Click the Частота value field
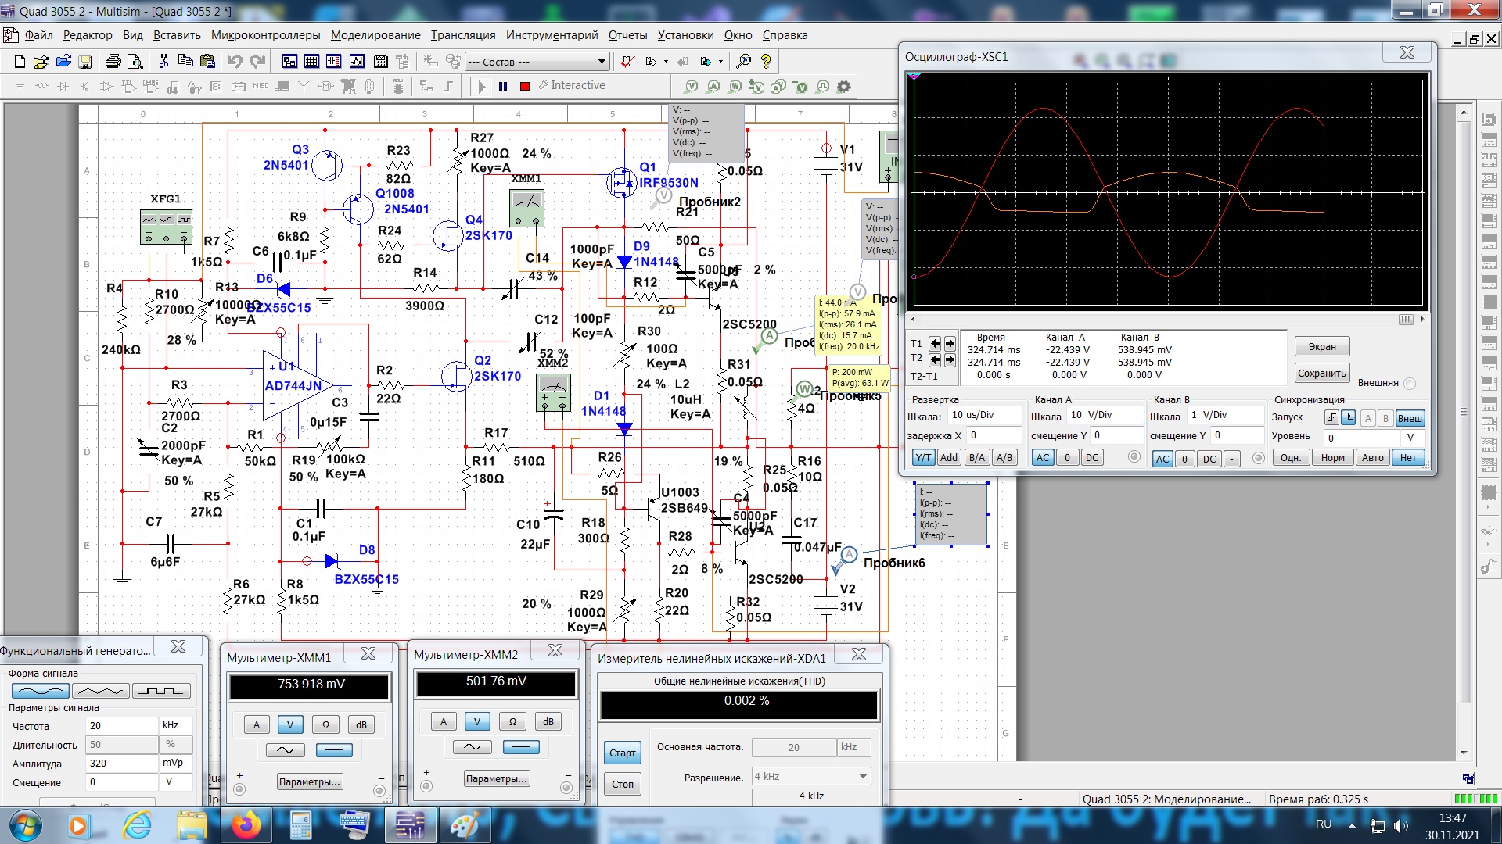 [121, 725]
